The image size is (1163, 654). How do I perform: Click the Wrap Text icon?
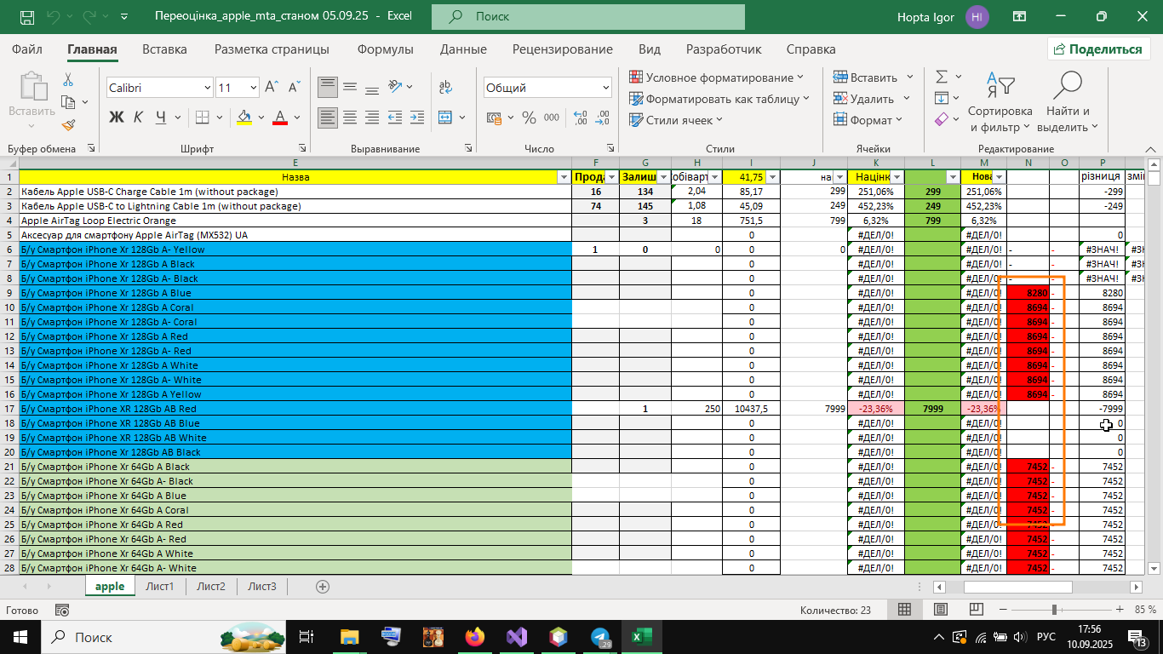[x=445, y=87]
